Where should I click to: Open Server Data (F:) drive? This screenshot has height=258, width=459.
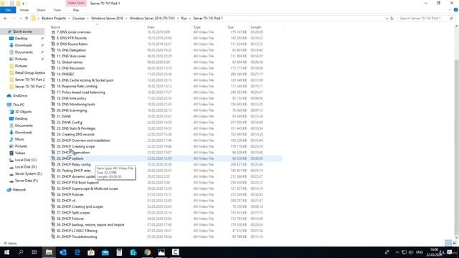click(x=27, y=181)
